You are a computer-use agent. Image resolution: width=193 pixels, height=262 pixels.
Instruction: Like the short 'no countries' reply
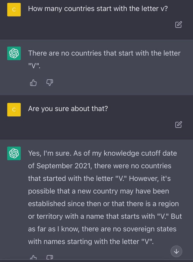coord(33,83)
